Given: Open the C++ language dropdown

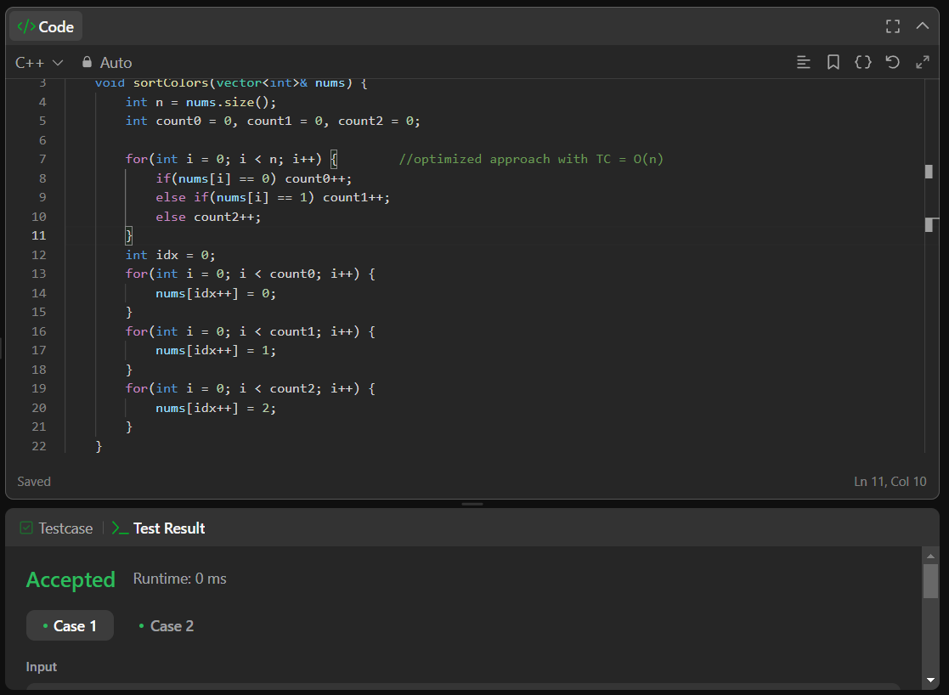Looking at the screenshot, I should pyautogui.click(x=39, y=62).
